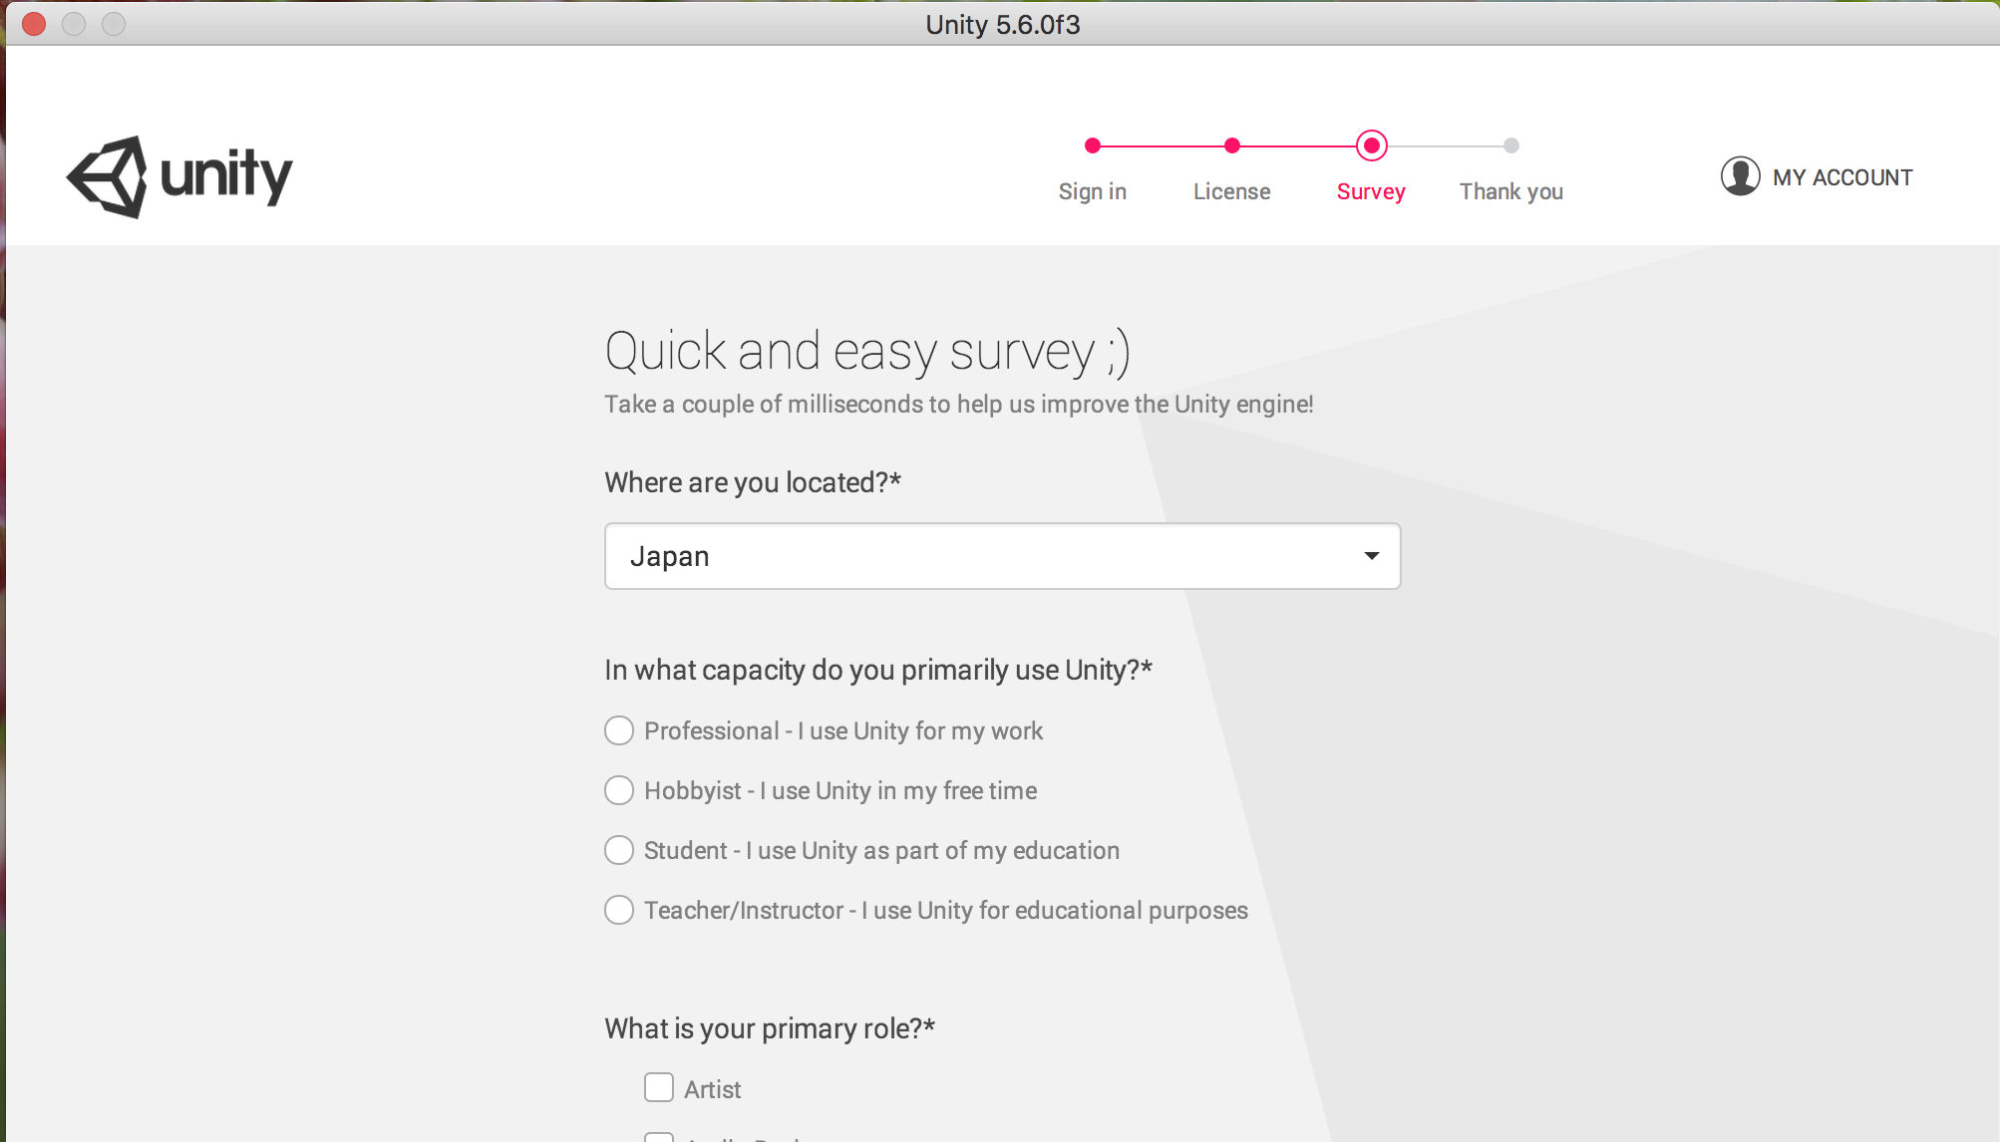Close the Unity window with red button

34,24
